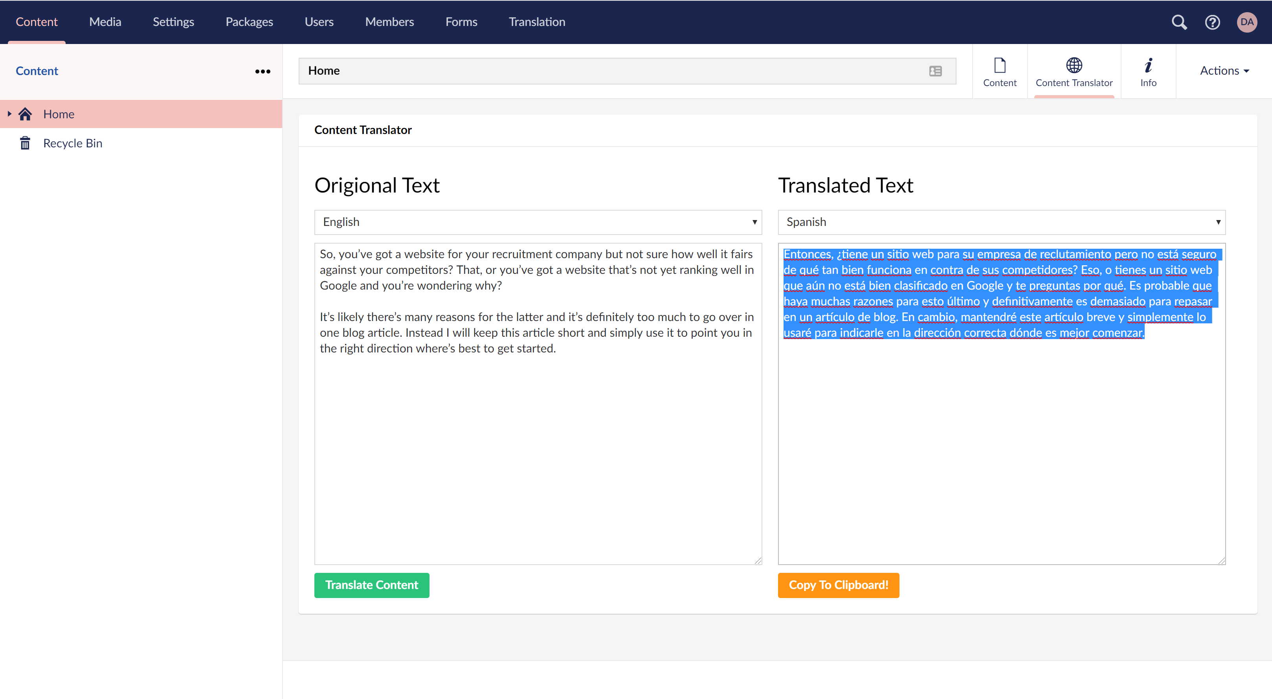
Task: Expand the Home tree node arrow
Action: click(x=9, y=114)
